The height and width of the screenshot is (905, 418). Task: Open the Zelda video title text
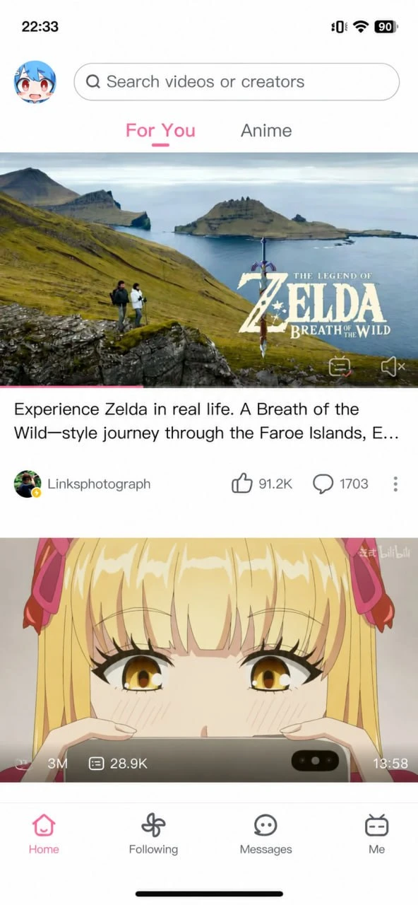(207, 421)
